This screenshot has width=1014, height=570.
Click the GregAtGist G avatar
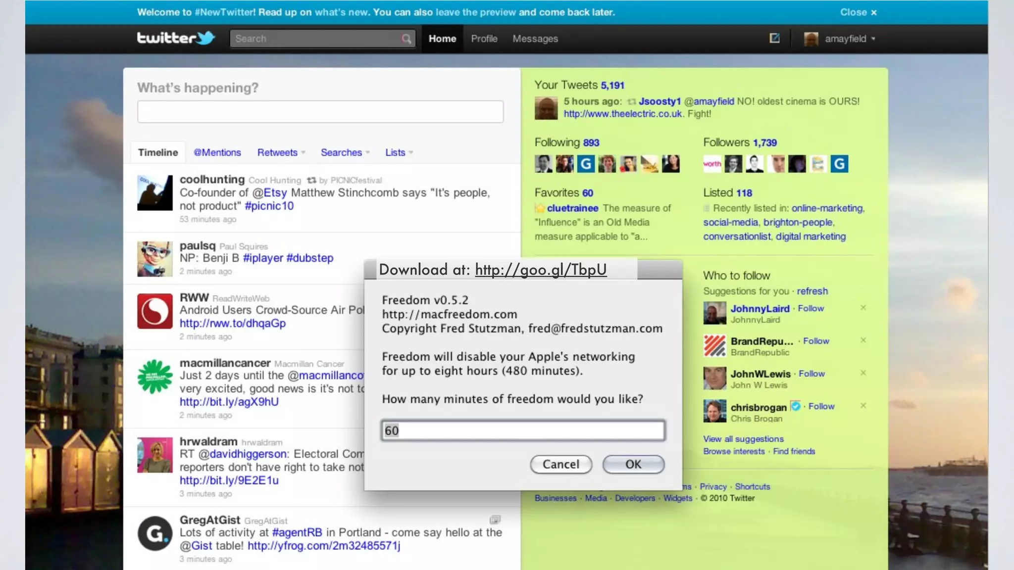coord(155,533)
